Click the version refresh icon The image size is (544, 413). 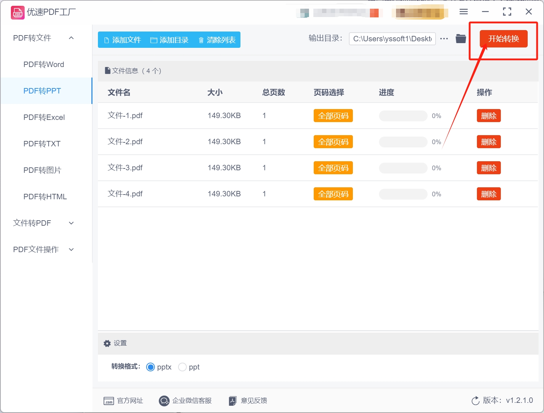475,401
